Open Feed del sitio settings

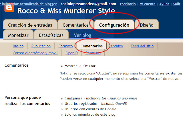[142, 46]
